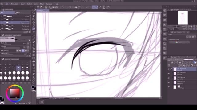Open the layer blending mode Normal dropdown
Viewport: 197px width, 110px height.
[x=178, y=60]
